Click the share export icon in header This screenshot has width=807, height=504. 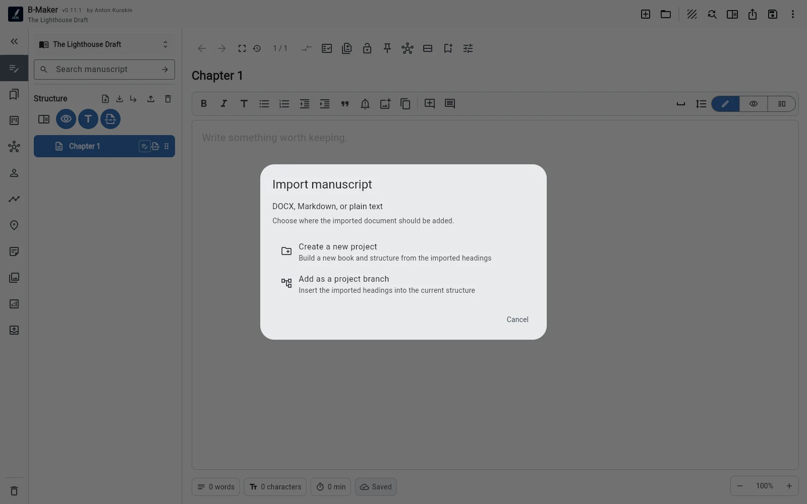pyautogui.click(x=753, y=14)
